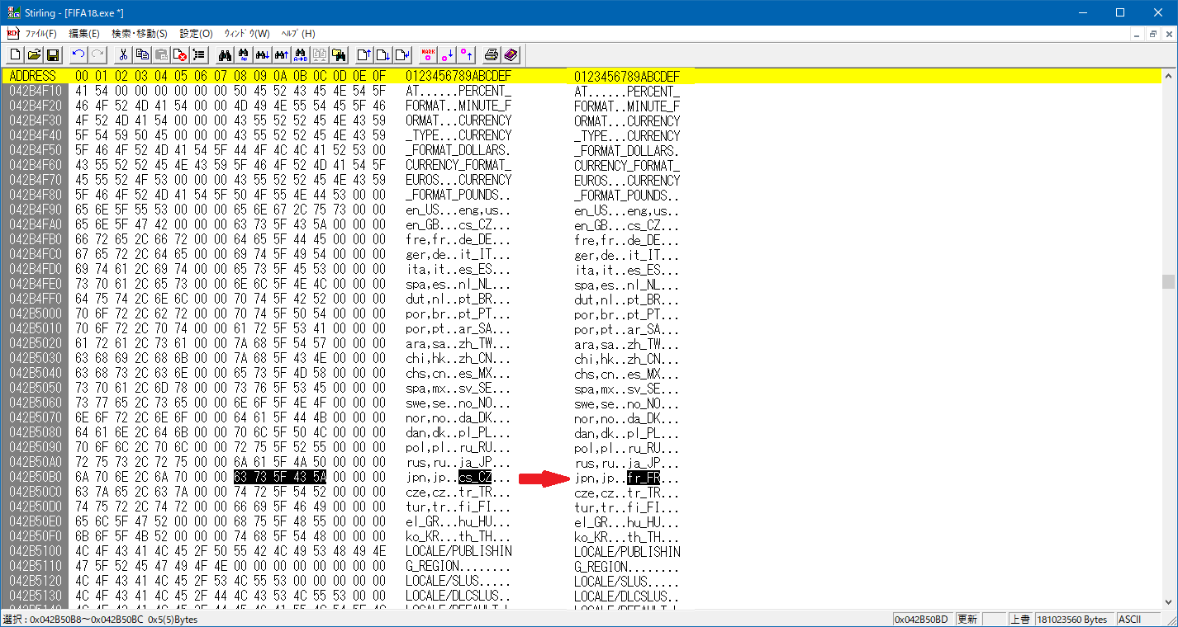Screen dimensions: 1178x627
Task: Click en_US...eng,us.. text in first ASCII column
Action: 458,210
